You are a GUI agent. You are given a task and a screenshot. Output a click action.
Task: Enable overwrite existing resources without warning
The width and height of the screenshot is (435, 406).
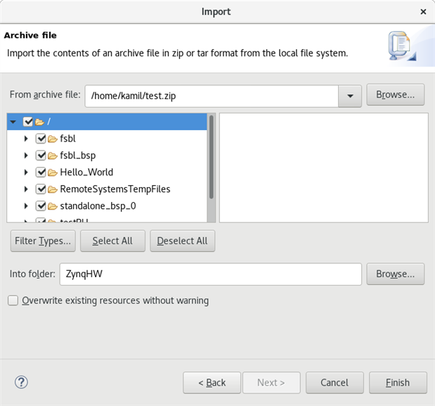pyautogui.click(x=13, y=300)
